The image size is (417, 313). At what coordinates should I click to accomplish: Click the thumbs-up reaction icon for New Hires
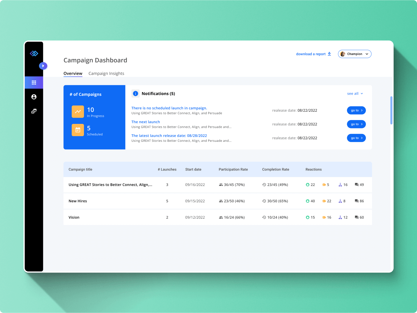(307, 201)
